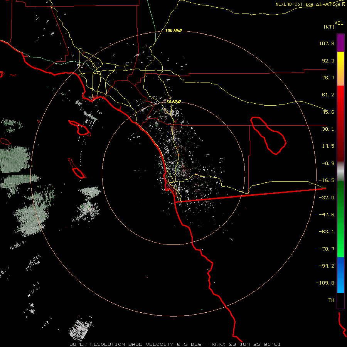Screen dimensions: 347x347
Task: Select the -47.6 legend value
Action: coord(327,215)
